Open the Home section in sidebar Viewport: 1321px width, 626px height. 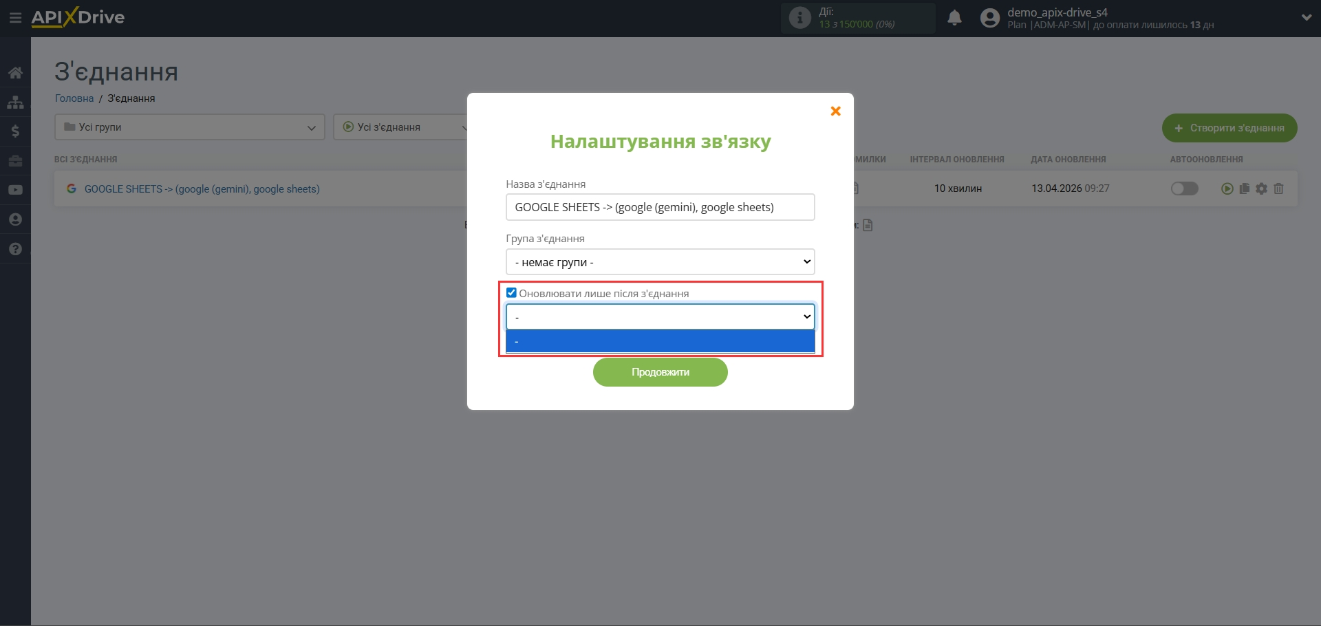(x=15, y=72)
